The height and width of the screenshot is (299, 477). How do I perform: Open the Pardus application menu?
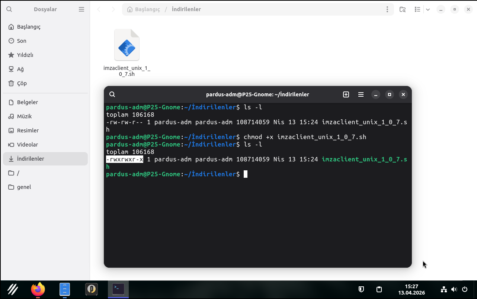pos(12,289)
